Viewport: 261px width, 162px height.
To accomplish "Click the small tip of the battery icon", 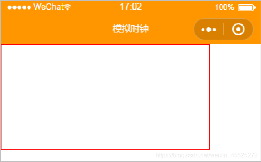I will [255, 7].
